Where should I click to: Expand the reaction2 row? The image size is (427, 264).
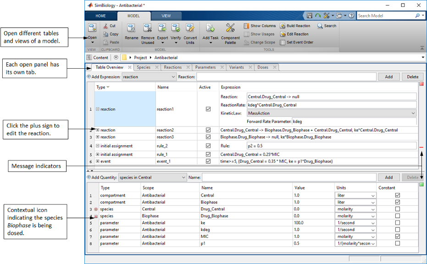98,130
